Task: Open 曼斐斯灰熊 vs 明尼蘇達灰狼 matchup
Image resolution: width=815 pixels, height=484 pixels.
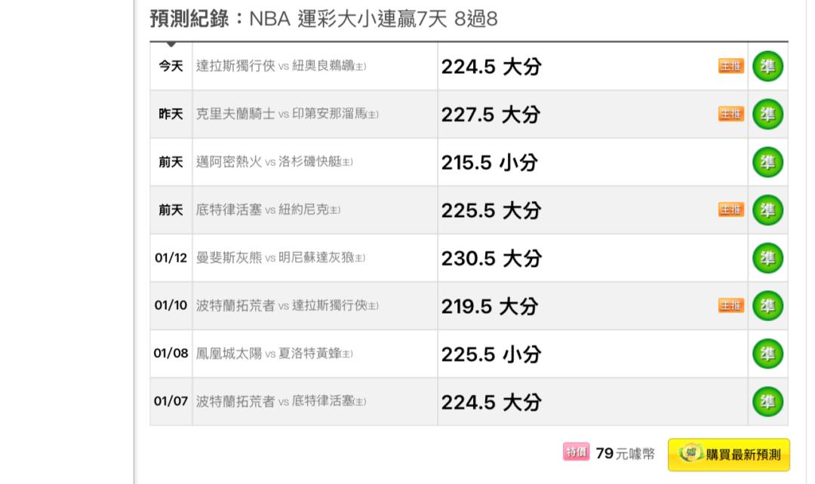Action: (x=281, y=258)
